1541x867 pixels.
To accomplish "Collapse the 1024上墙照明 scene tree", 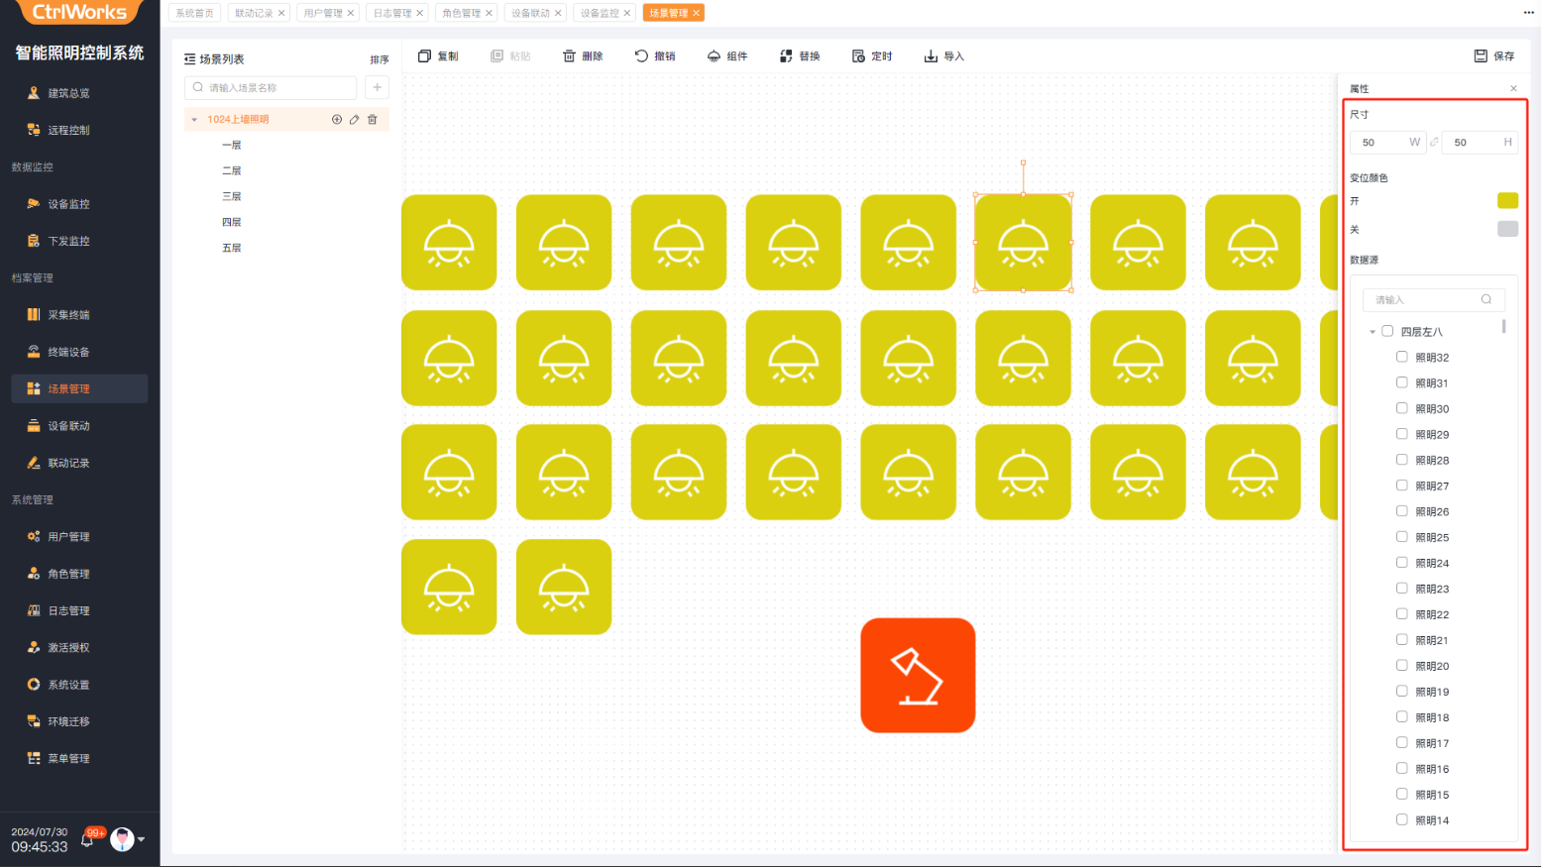I will 194,120.
